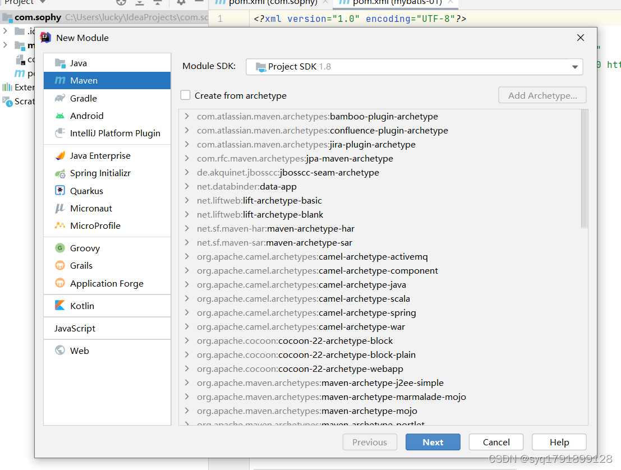Expand the first project tree node in the background
The width and height of the screenshot is (621, 470).
(5, 30)
